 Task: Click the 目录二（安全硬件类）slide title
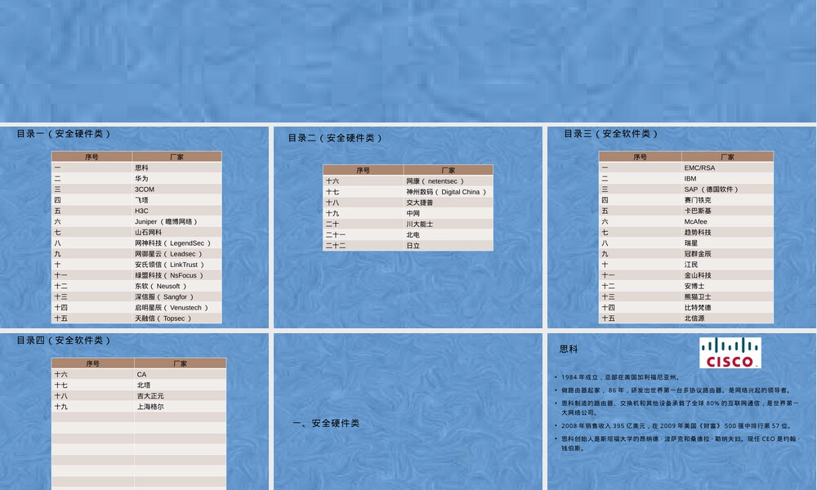tap(336, 138)
